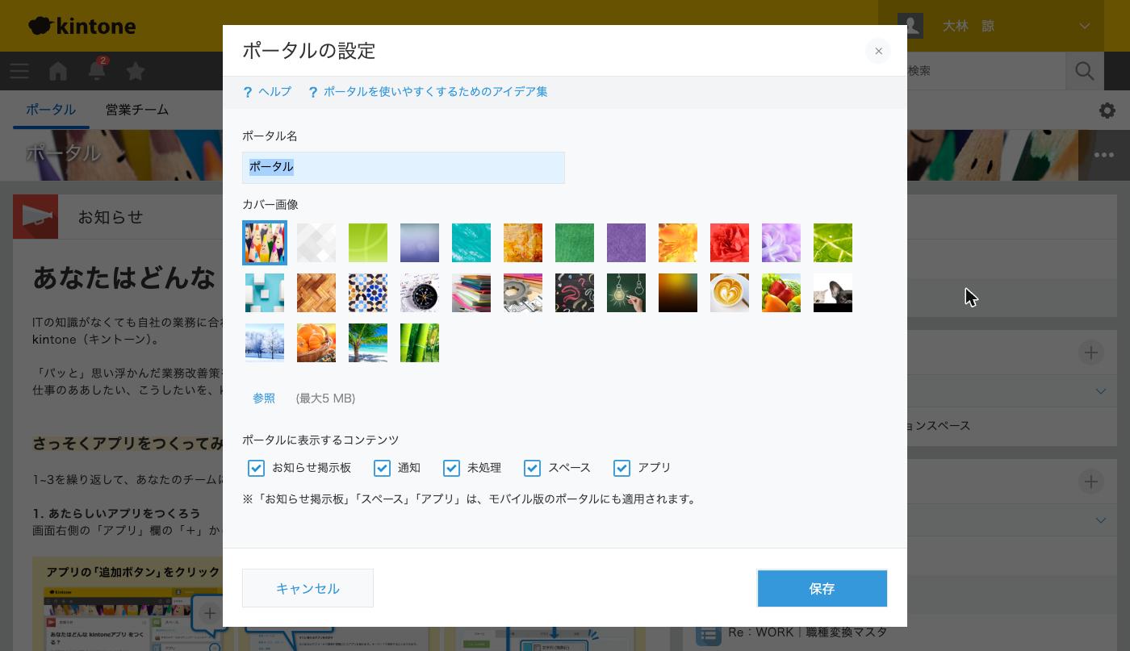Screen dimensions: 1130x651
Task: Click 参照 to browse an image
Action: pyautogui.click(x=264, y=399)
